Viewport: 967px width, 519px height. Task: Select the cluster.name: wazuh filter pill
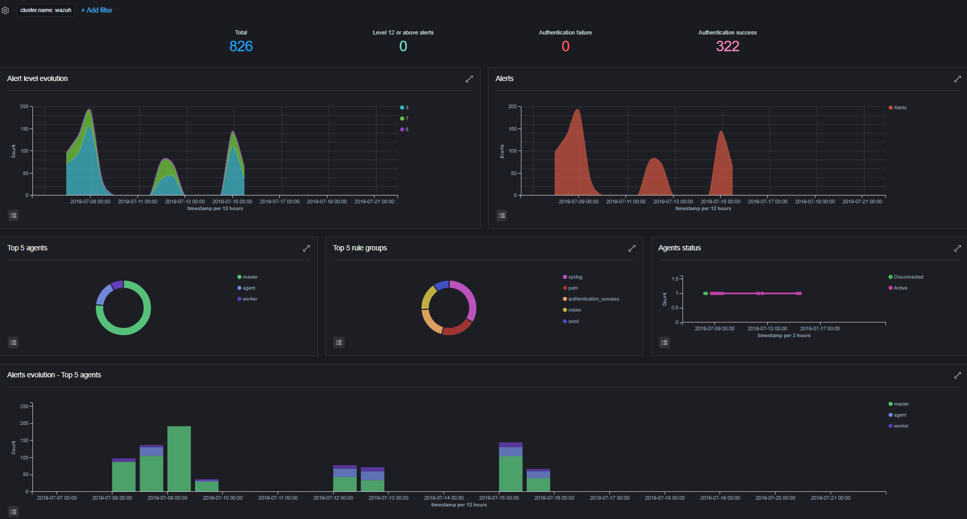tap(45, 10)
